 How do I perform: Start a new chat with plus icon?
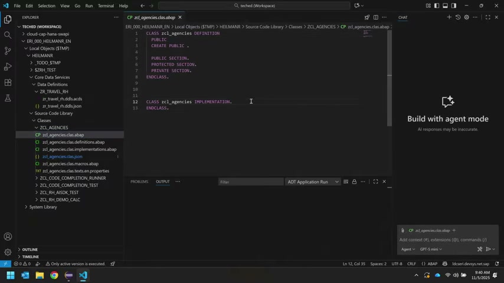pos(449,17)
